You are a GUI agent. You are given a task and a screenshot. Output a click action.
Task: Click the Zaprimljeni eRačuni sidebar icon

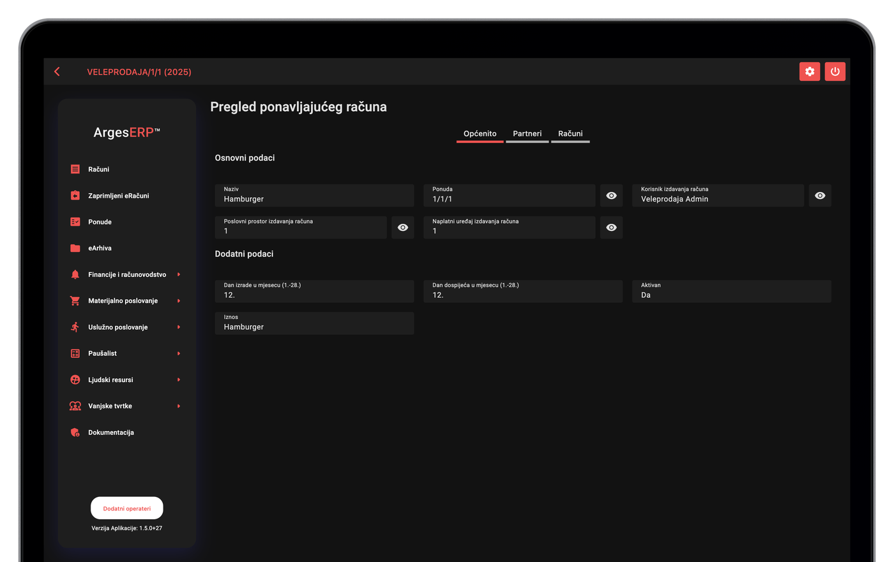75,195
